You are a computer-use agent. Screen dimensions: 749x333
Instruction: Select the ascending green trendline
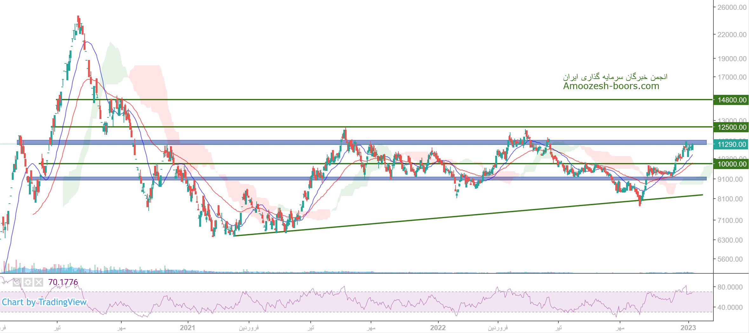[x=445, y=217]
